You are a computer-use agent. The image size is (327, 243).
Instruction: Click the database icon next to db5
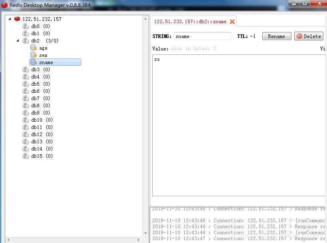tap(26, 84)
